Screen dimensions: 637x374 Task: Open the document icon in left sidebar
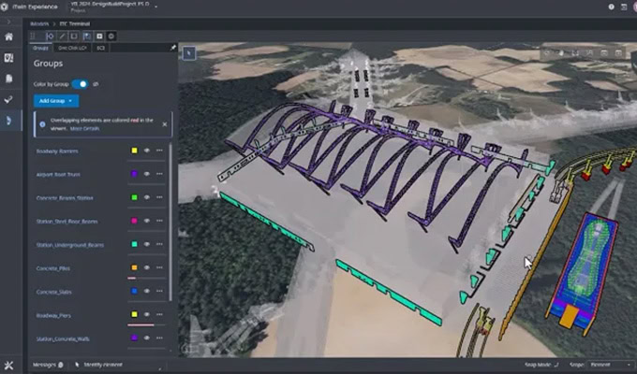[9, 78]
